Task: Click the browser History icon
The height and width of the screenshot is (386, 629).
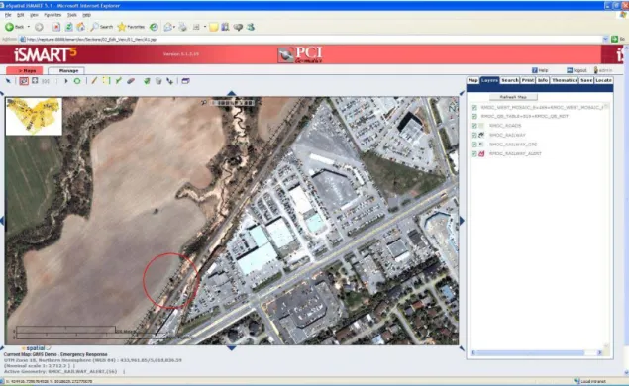Action: pos(154,27)
